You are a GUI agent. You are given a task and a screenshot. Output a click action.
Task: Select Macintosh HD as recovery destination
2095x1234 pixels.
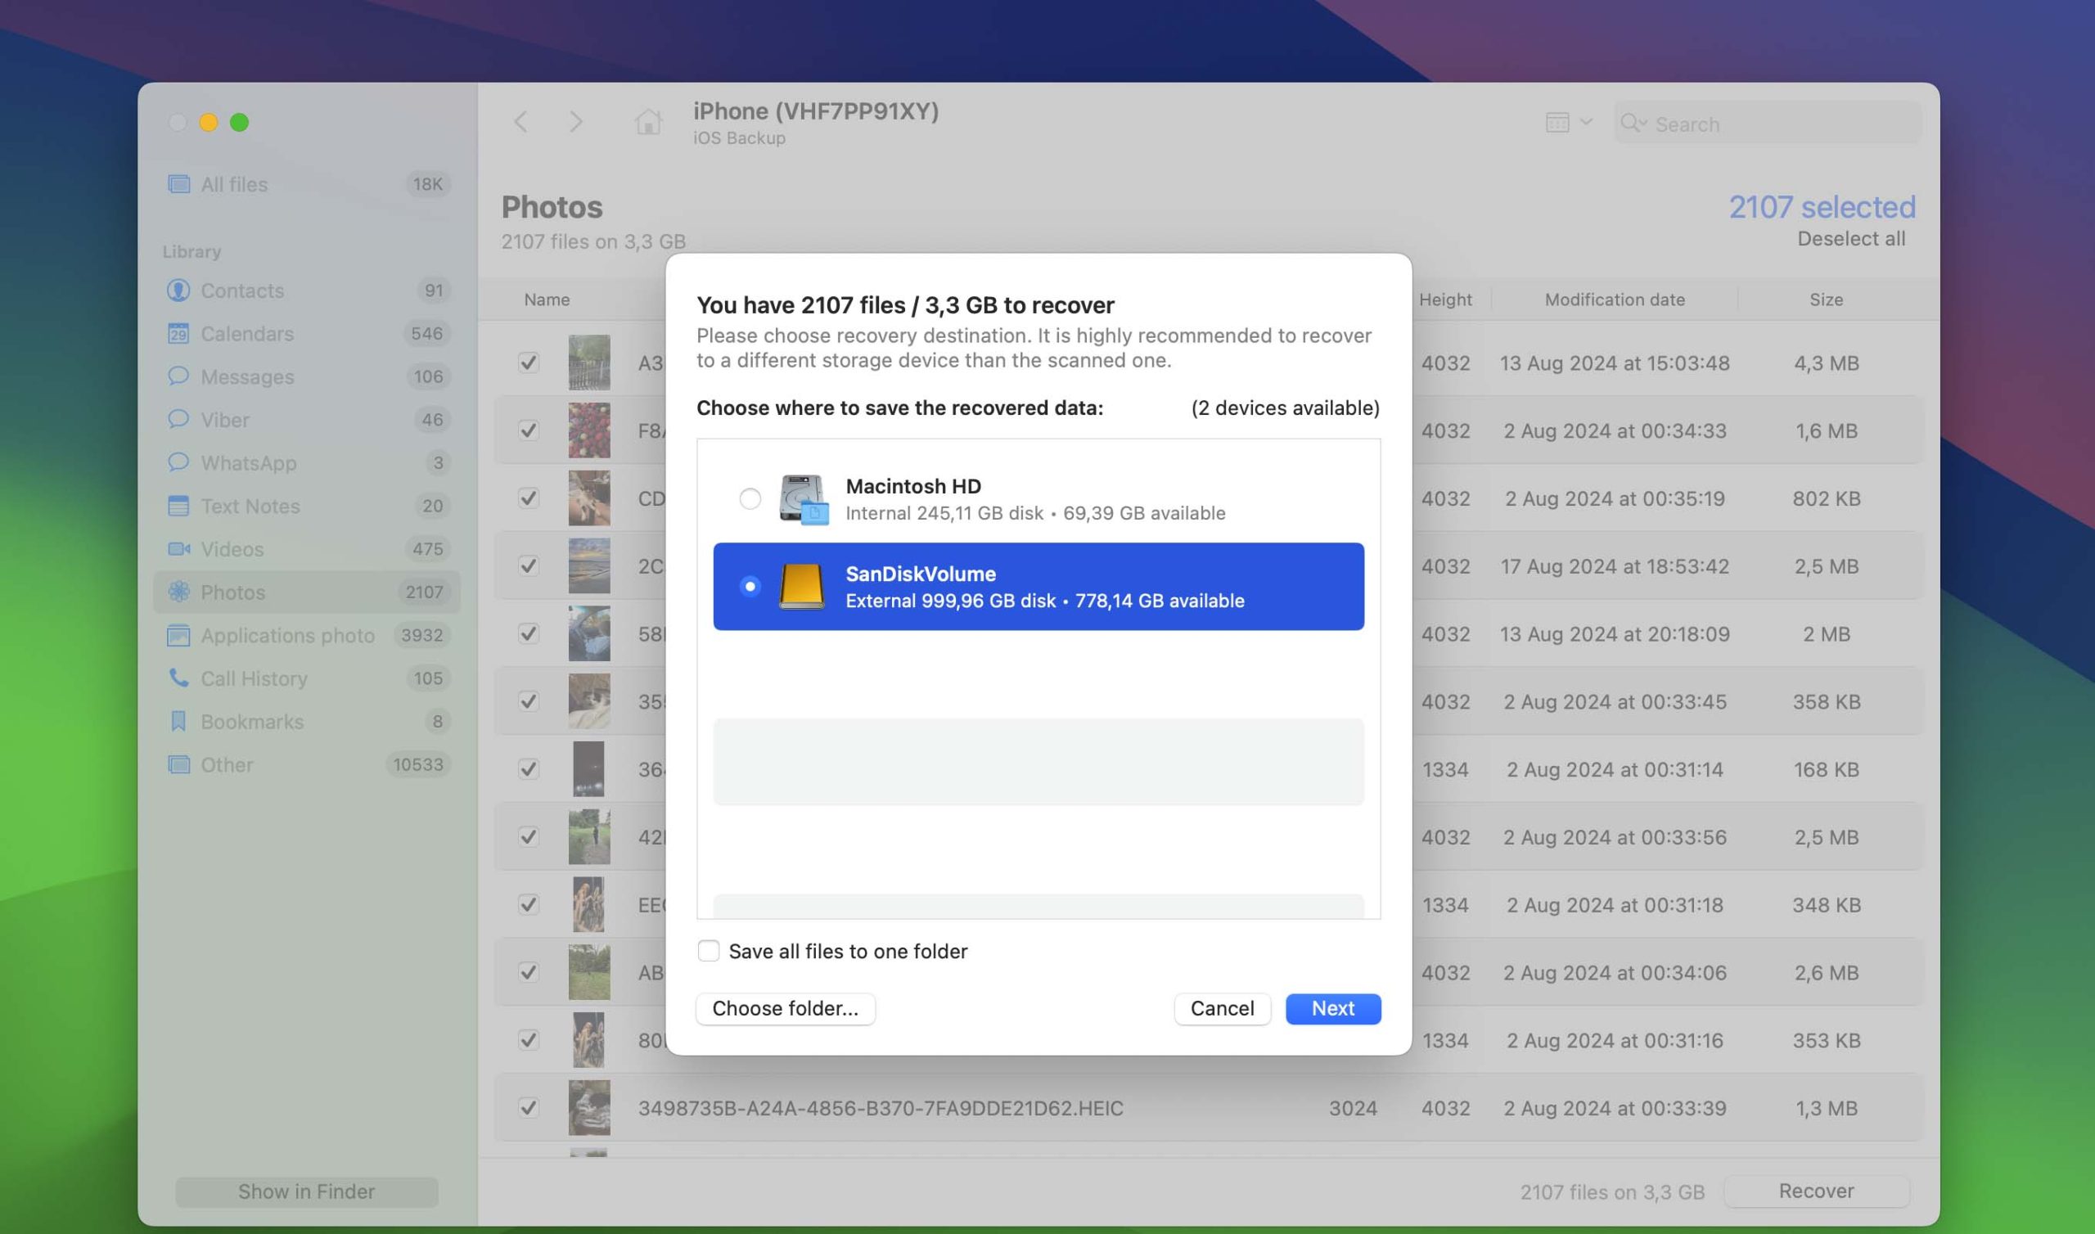[x=750, y=498]
